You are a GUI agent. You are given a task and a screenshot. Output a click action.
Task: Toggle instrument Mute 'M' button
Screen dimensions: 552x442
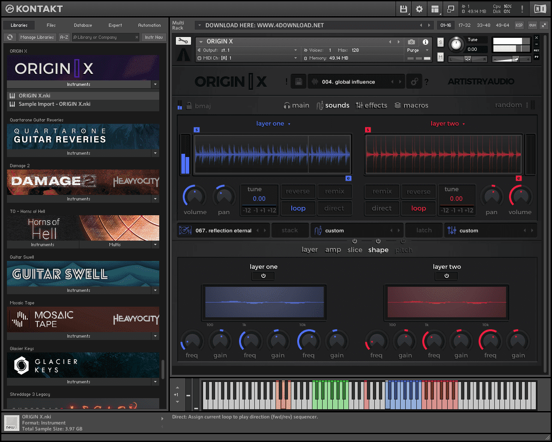[440, 57]
